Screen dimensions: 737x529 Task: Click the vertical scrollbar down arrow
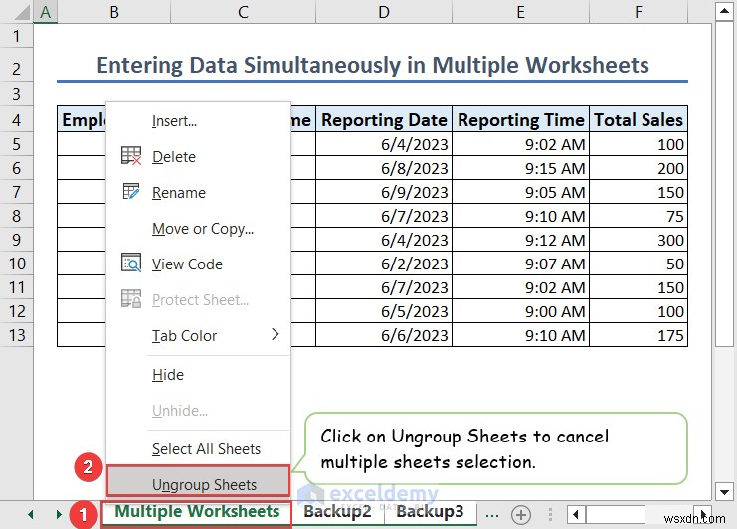(x=724, y=492)
